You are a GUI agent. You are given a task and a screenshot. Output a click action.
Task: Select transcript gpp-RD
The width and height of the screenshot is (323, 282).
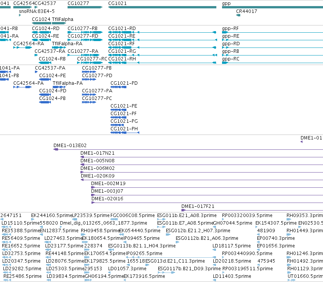coord(231,44)
